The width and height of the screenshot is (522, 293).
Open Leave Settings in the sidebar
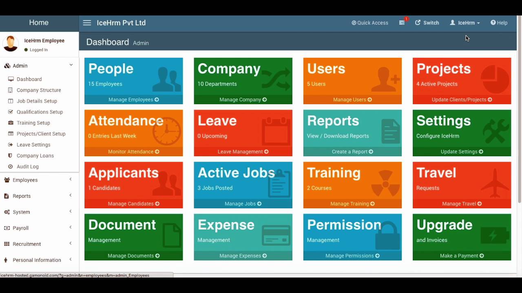[33, 145]
